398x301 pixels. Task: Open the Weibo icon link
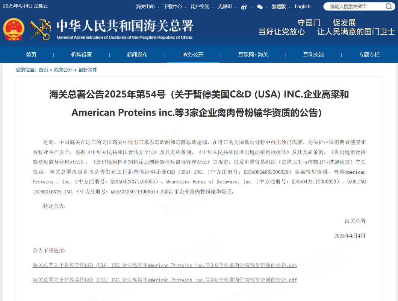pyautogui.click(x=244, y=7)
